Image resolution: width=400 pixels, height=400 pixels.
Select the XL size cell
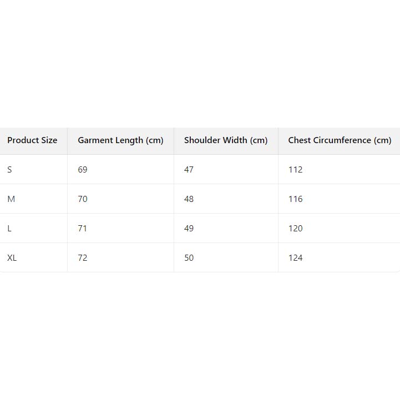(12, 258)
